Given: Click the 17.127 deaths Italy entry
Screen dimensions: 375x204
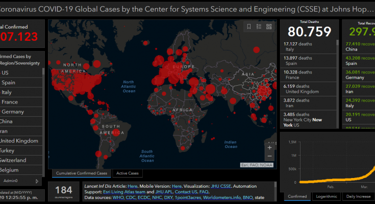Looking at the screenshot, I should pyautogui.click(x=308, y=46).
